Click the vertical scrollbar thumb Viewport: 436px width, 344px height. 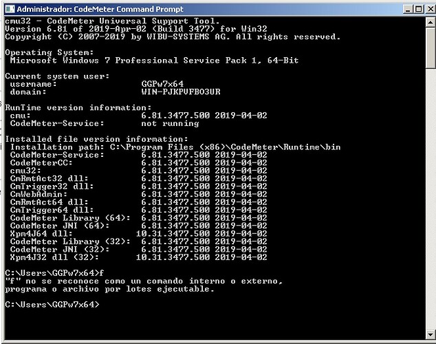pyautogui.click(x=430, y=47)
